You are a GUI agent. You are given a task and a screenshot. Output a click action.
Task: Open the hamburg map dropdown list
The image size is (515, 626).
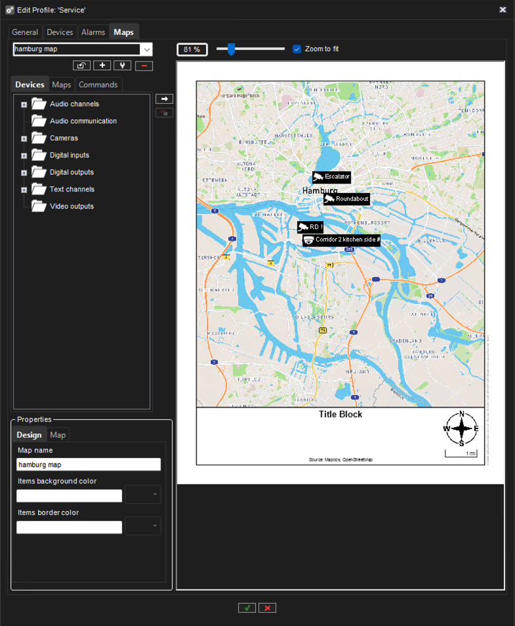click(x=146, y=49)
